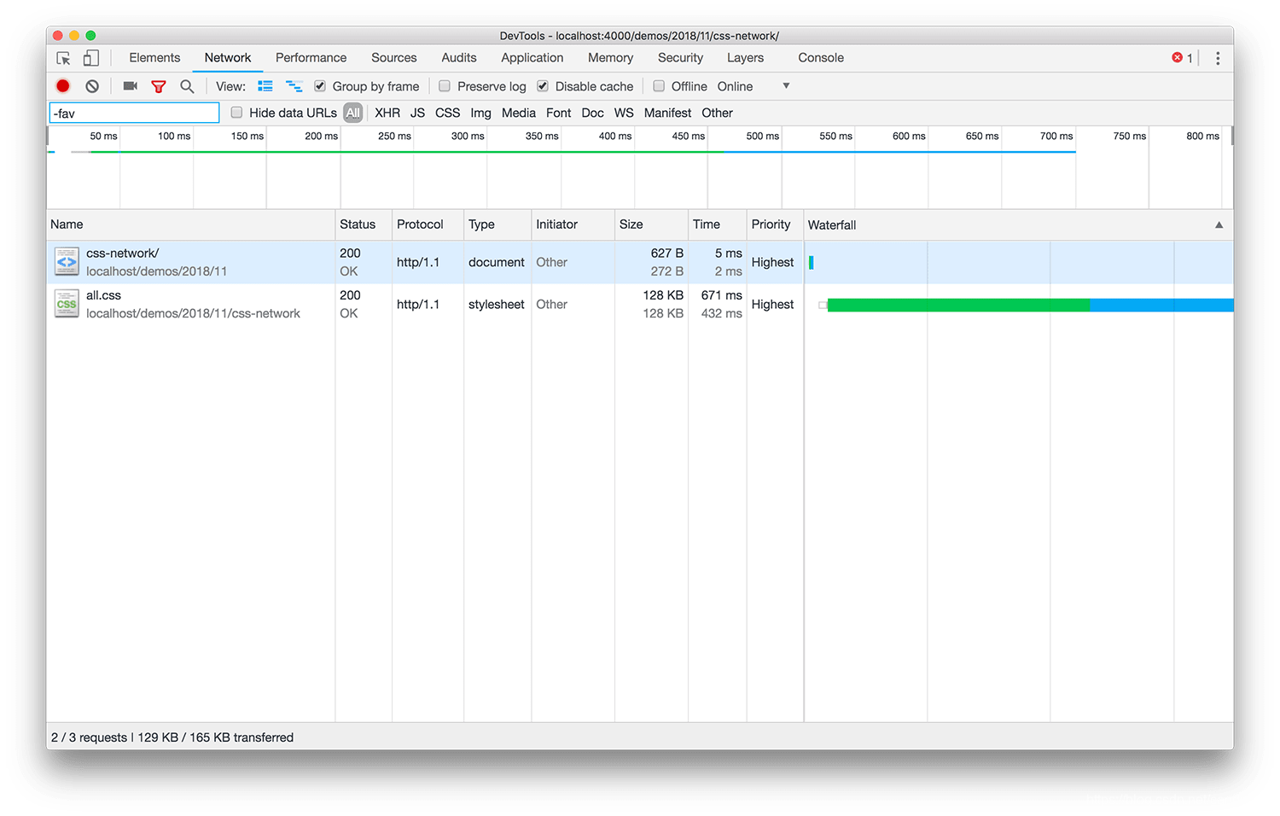The width and height of the screenshot is (1280, 816).
Task: Uncheck the Disable cache checkbox
Action: point(543,86)
